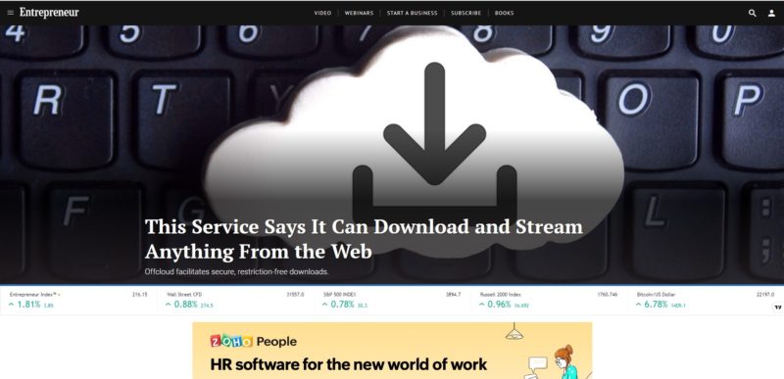Open the hamburger menu icon
Viewport: 784px width, 379px height.
tap(11, 13)
